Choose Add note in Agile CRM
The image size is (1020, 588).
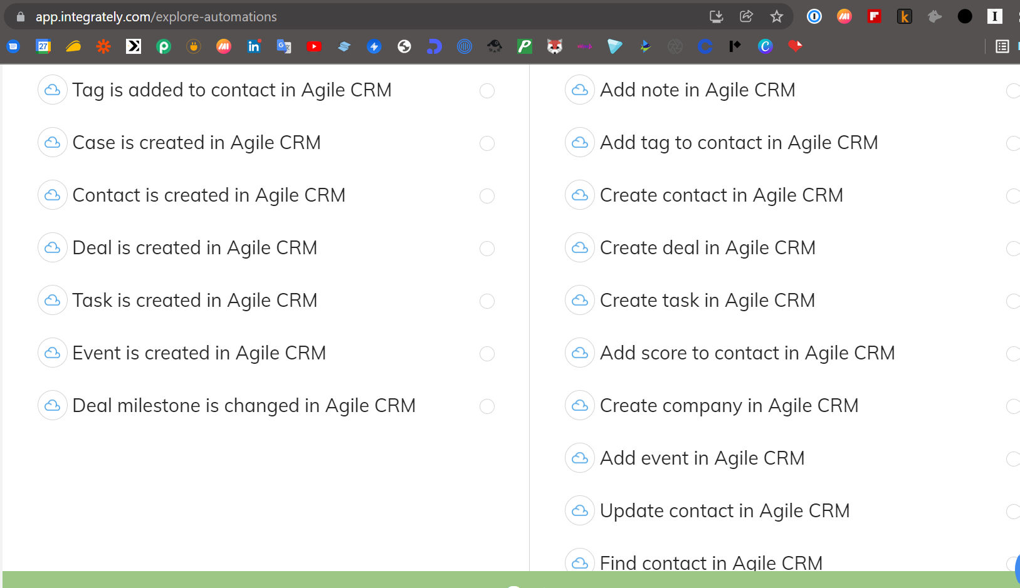697,90
